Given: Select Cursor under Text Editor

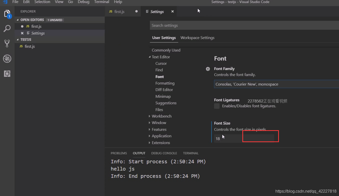Looking at the screenshot, I should pyautogui.click(x=161, y=63).
